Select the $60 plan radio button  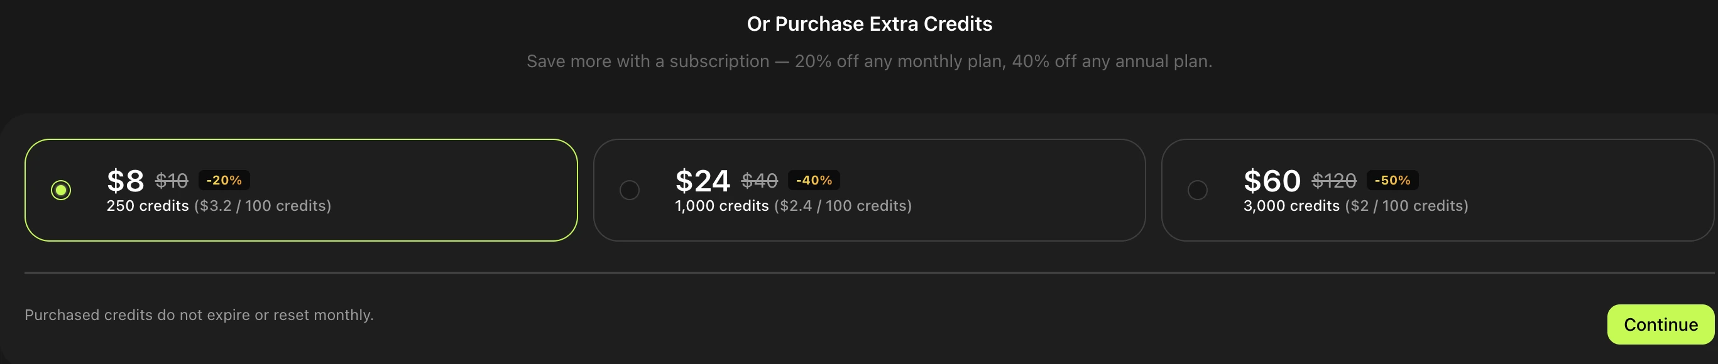pos(1197,190)
